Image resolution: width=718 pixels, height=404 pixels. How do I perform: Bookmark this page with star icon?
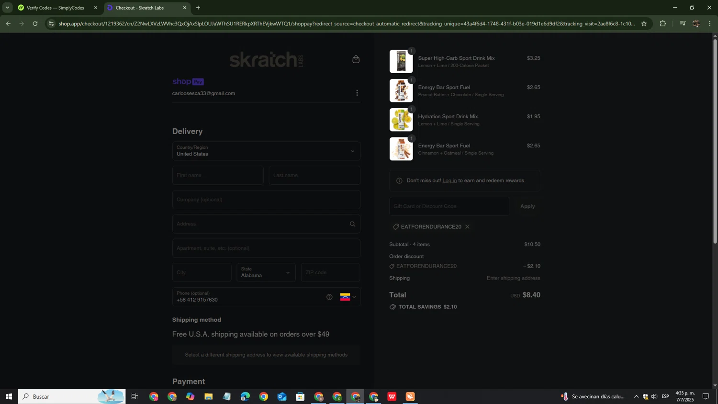click(644, 23)
